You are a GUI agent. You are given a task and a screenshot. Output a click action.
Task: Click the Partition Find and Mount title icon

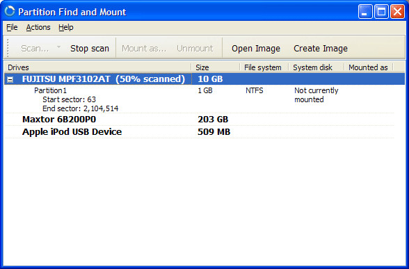click(10, 11)
